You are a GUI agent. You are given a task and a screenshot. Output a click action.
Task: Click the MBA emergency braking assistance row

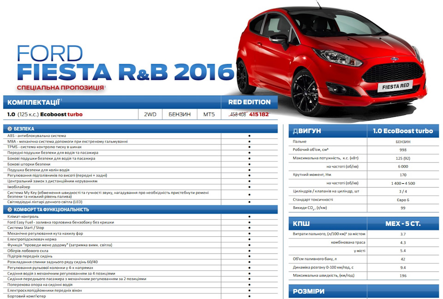[140, 141]
